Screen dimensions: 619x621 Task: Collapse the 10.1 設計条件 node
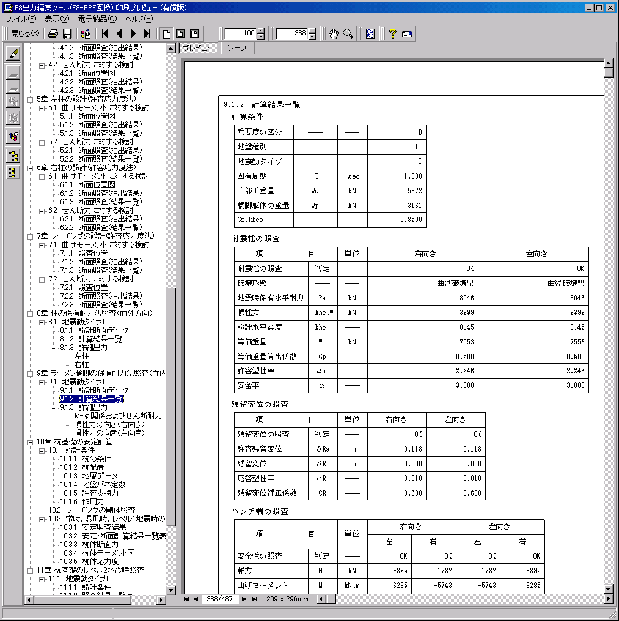[42, 451]
